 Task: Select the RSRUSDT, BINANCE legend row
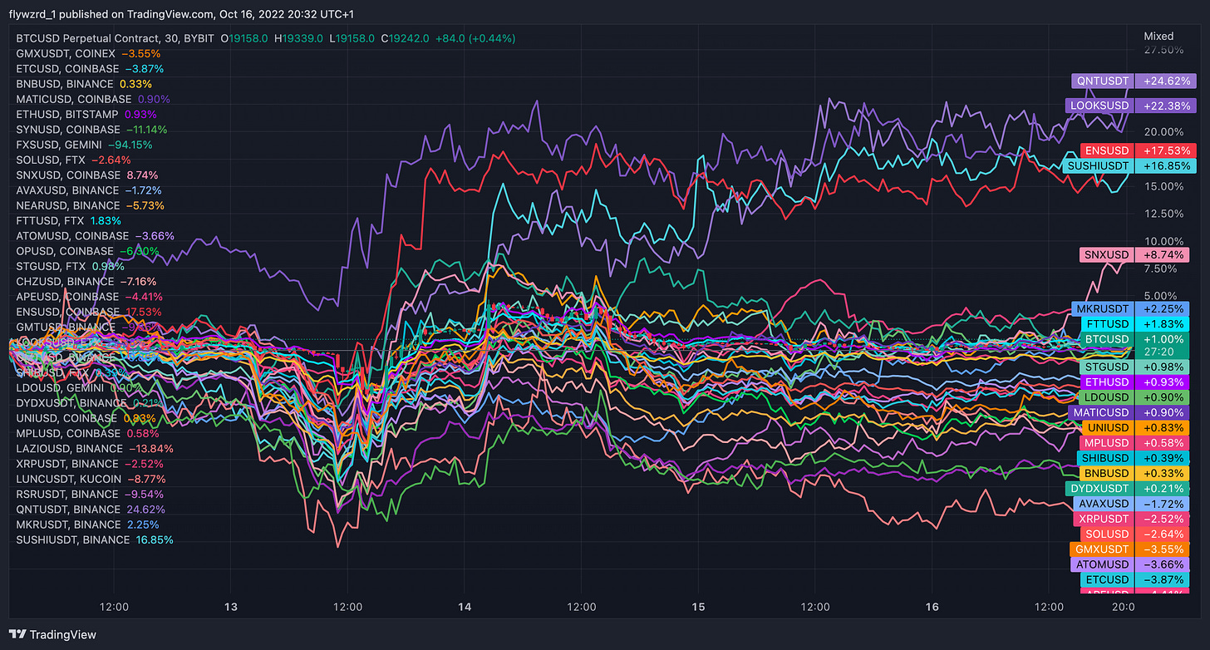91,495
